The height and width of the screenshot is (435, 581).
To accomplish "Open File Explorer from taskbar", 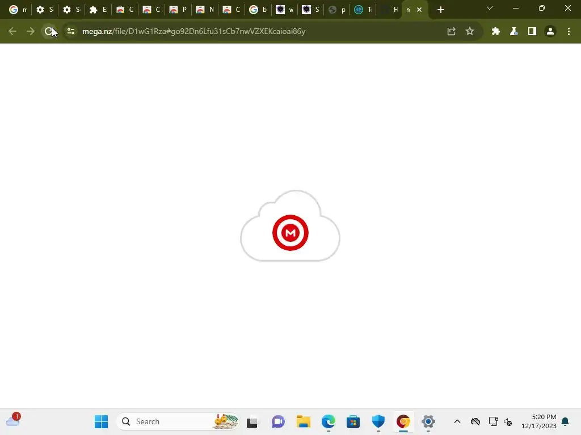I will [304, 421].
